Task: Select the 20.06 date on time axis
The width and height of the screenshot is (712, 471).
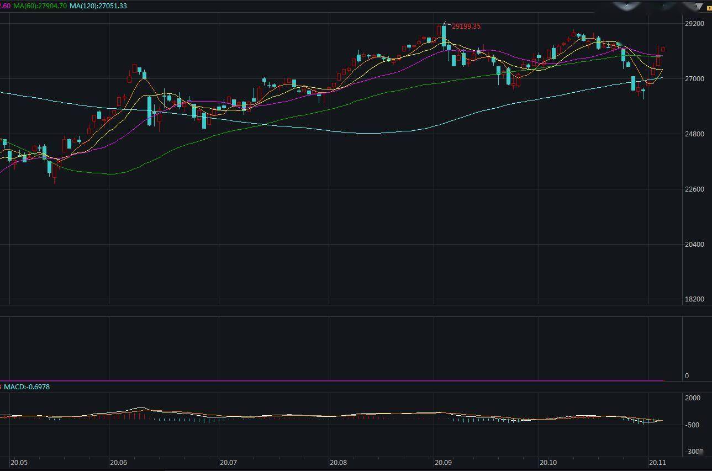Action: [x=119, y=463]
